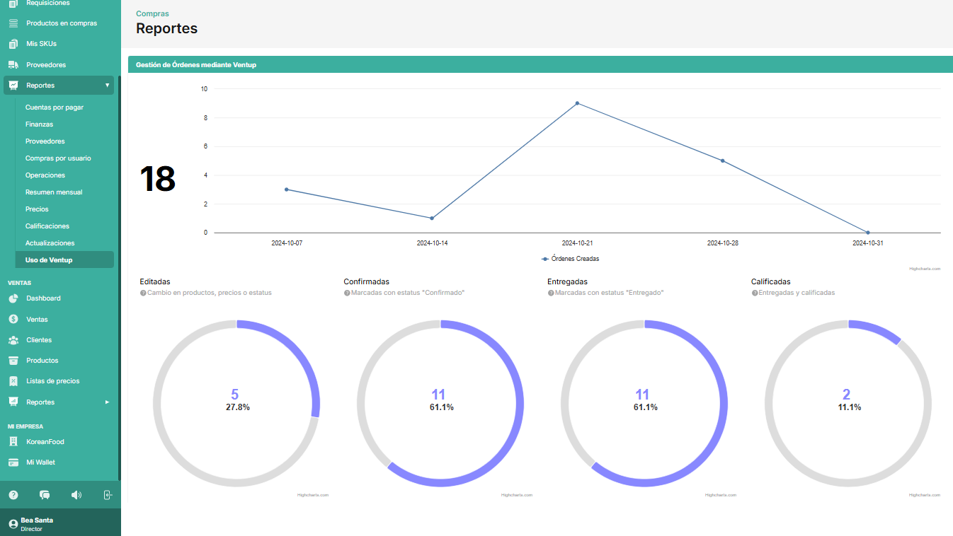The image size is (953, 536).
Task: Toggle Órdenes Creadas series in chart legend
Action: tap(570, 259)
